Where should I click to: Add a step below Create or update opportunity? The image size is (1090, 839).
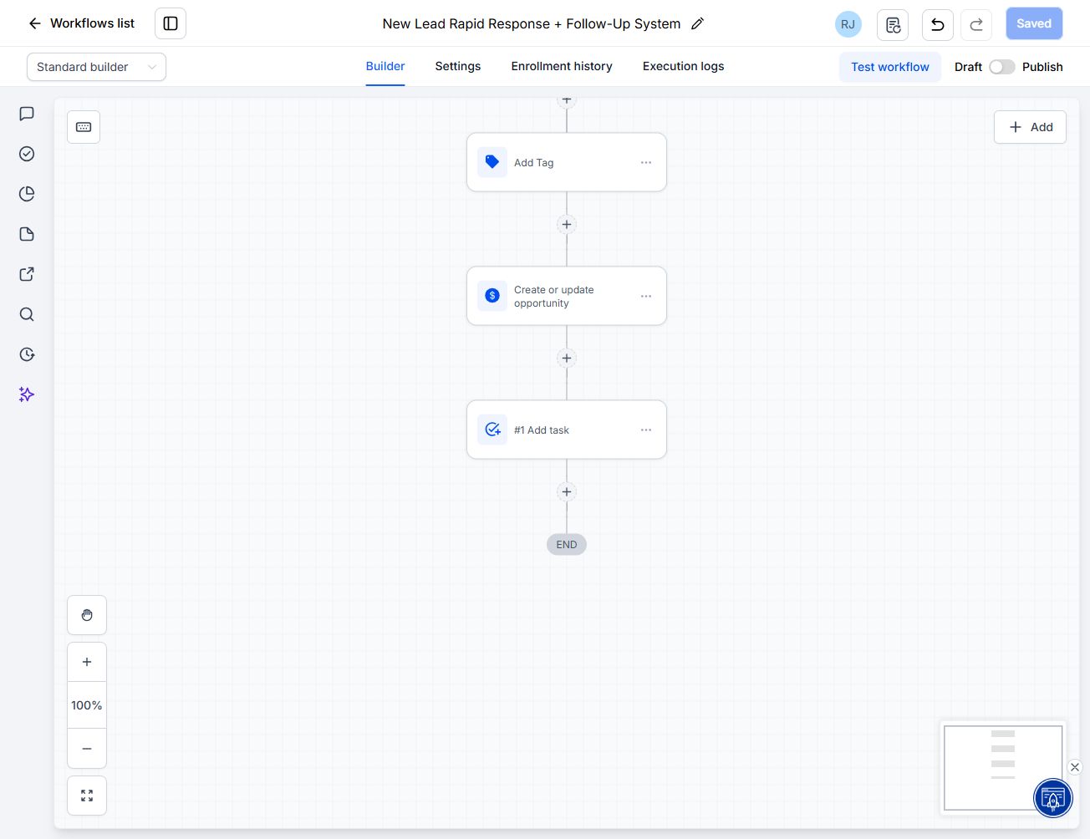[567, 358]
